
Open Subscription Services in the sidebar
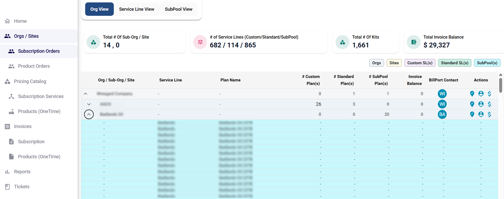point(41,96)
